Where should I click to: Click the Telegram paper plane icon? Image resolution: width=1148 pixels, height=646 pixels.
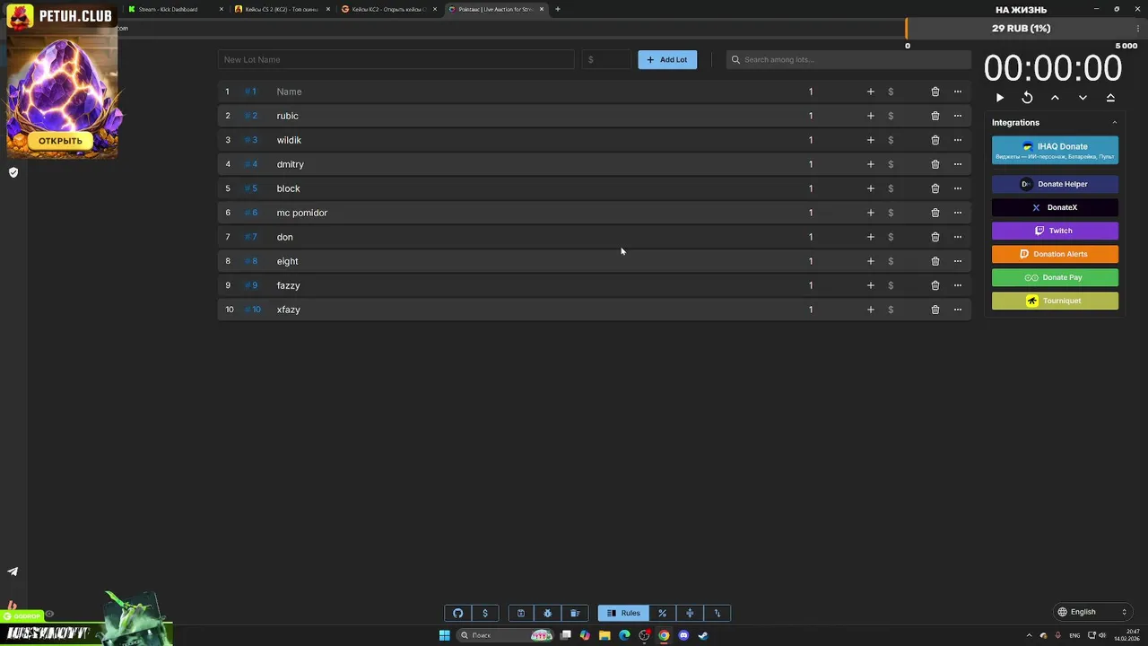click(x=13, y=572)
